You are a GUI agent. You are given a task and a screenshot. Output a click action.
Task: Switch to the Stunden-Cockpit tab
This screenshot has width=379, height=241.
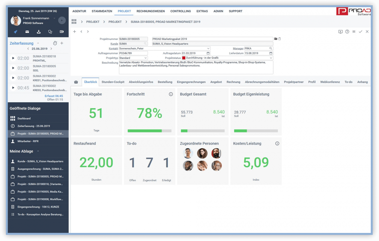coord(113,82)
